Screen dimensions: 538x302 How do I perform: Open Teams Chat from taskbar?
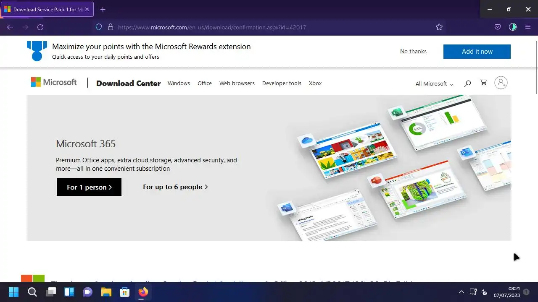point(87,292)
